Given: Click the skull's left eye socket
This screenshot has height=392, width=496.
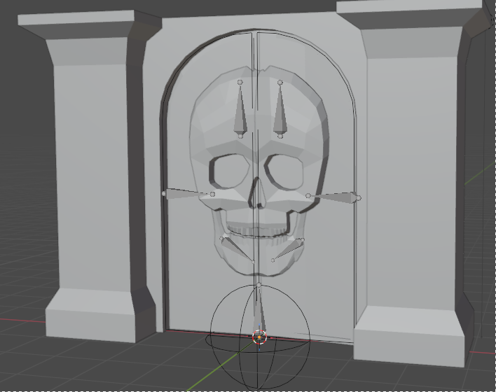Looking at the screenshot, I should tap(231, 171).
